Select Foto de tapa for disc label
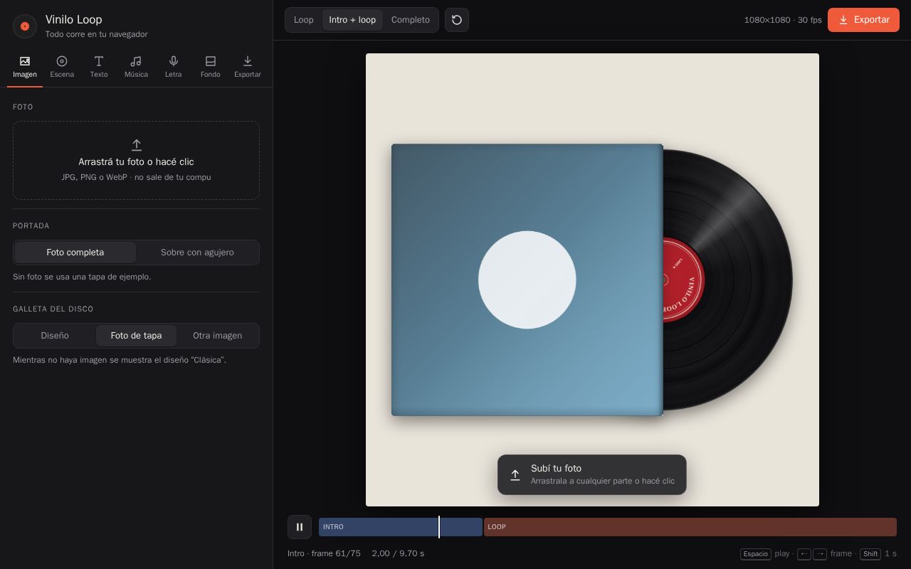This screenshot has height=569, width=911. tap(136, 336)
